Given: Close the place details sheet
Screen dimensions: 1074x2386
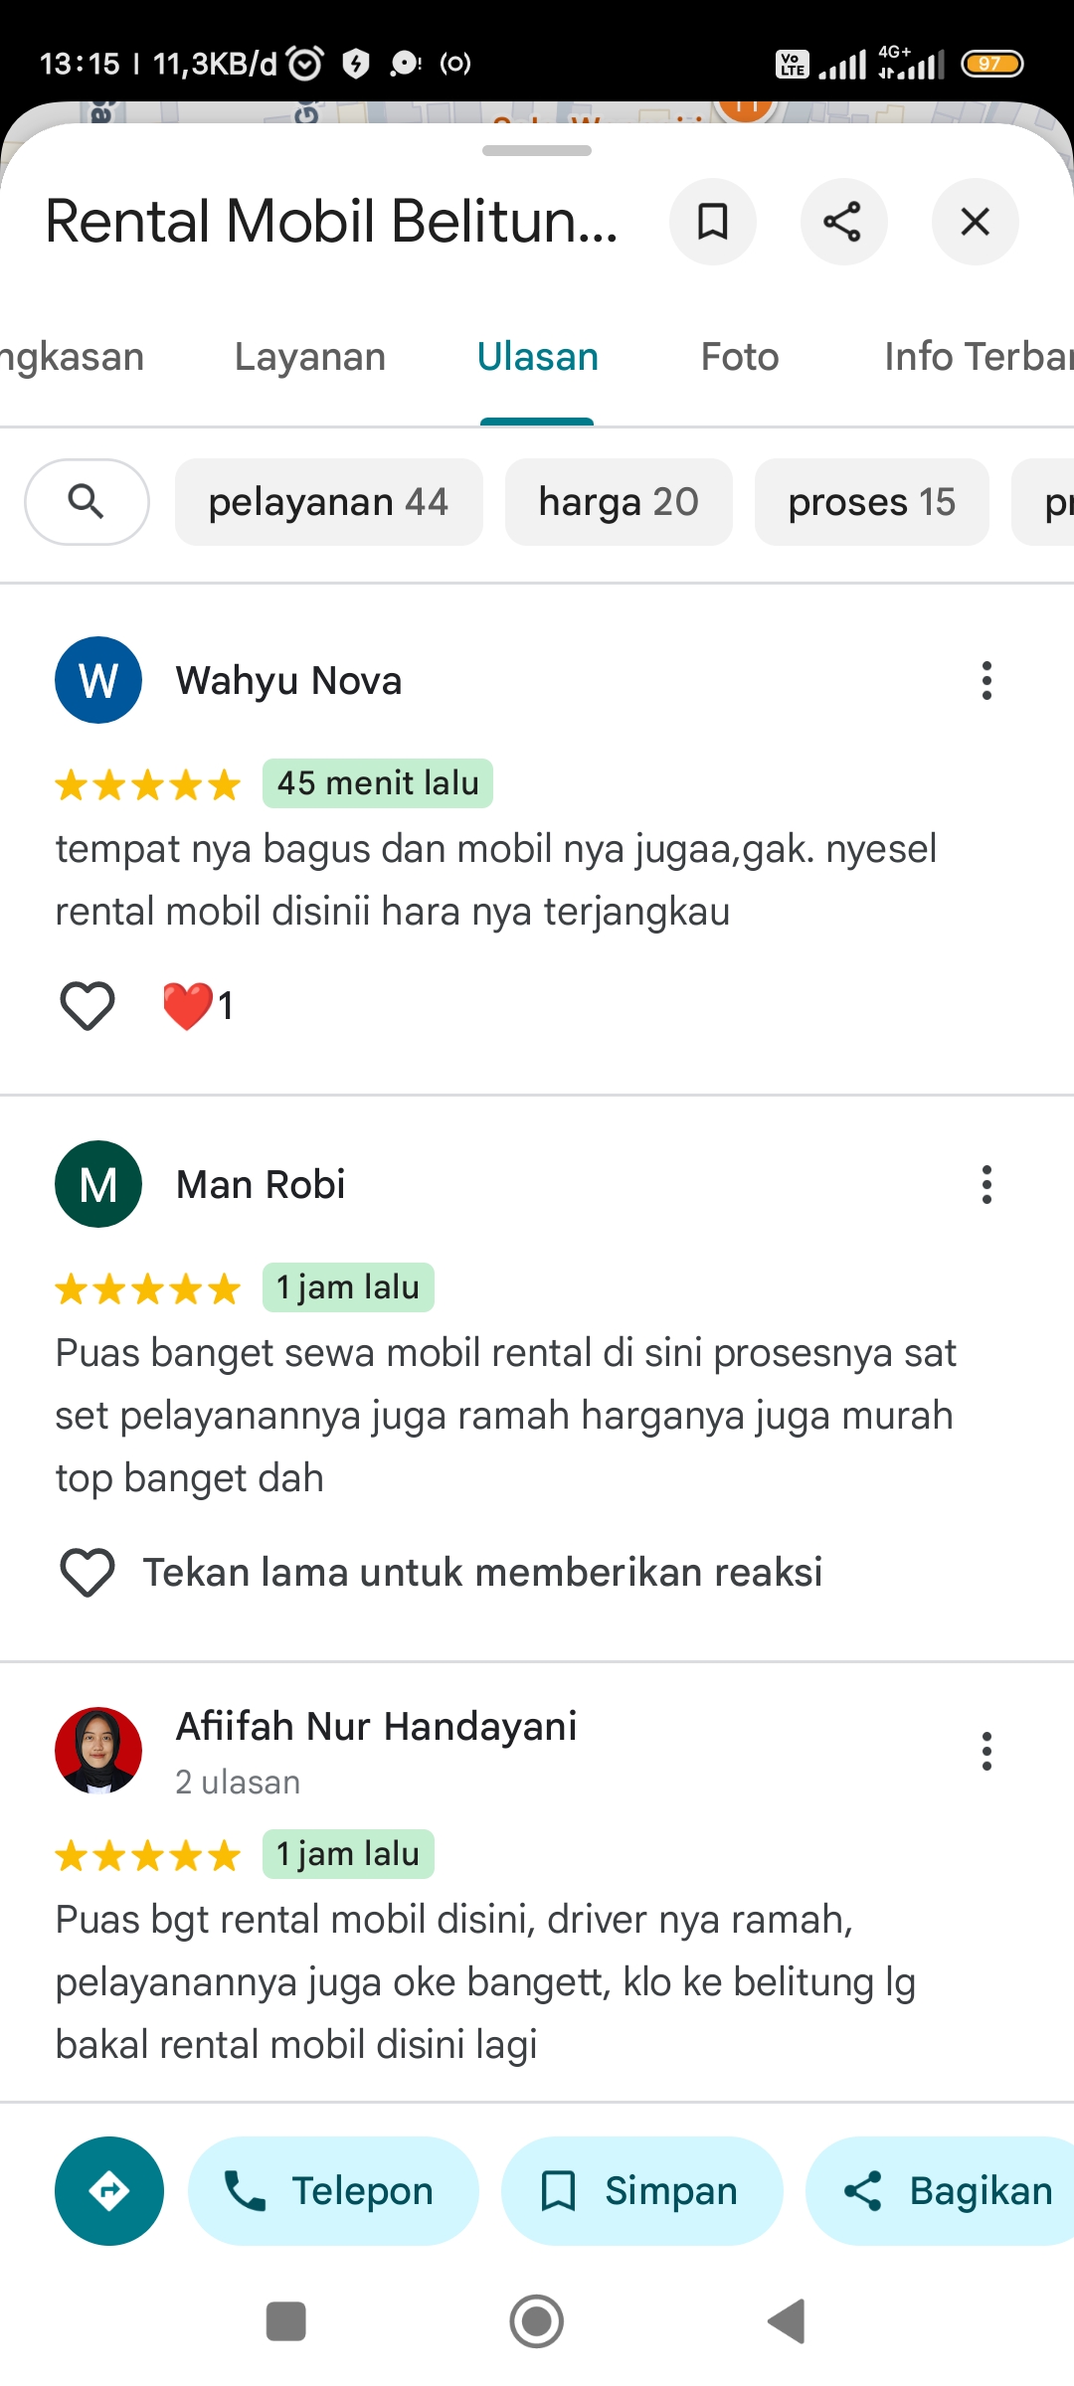Looking at the screenshot, I should [975, 222].
